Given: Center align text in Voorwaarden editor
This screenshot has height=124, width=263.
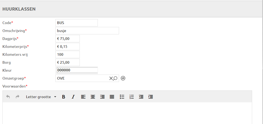Looking at the screenshot, I should click(x=93, y=97).
